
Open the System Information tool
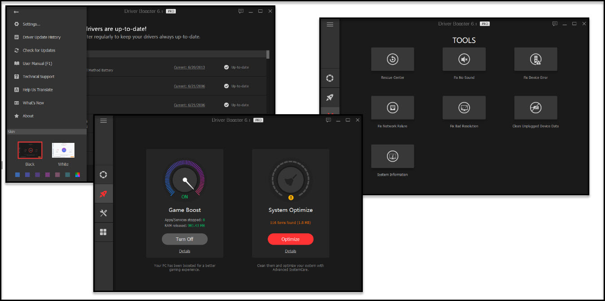[392, 156]
